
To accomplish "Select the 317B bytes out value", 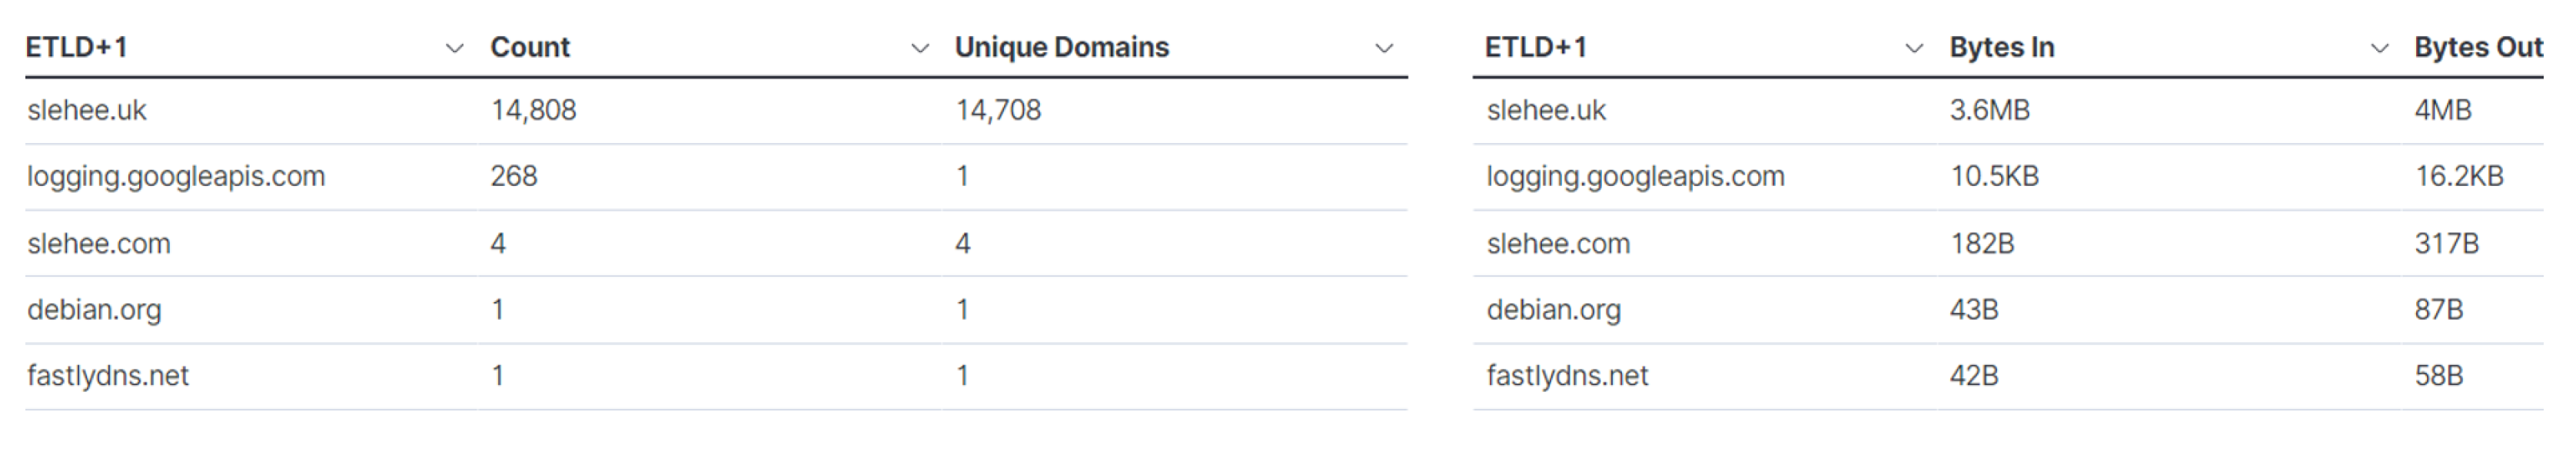I will [2446, 243].
